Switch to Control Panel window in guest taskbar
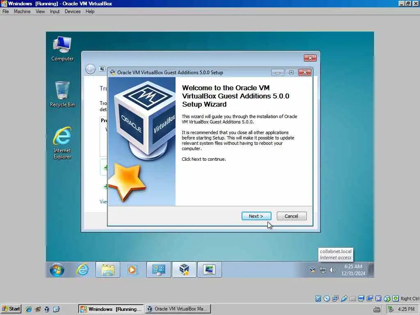The image size is (420, 315). coord(159,269)
